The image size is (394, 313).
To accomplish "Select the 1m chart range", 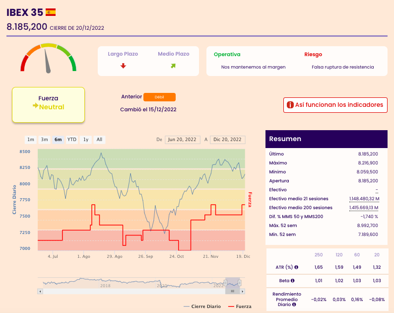I will (x=31, y=140).
